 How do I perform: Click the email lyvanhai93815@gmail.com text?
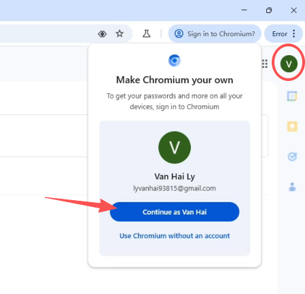175,189
